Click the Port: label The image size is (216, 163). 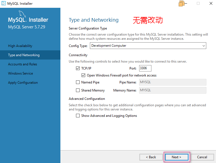(x=133, y=68)
